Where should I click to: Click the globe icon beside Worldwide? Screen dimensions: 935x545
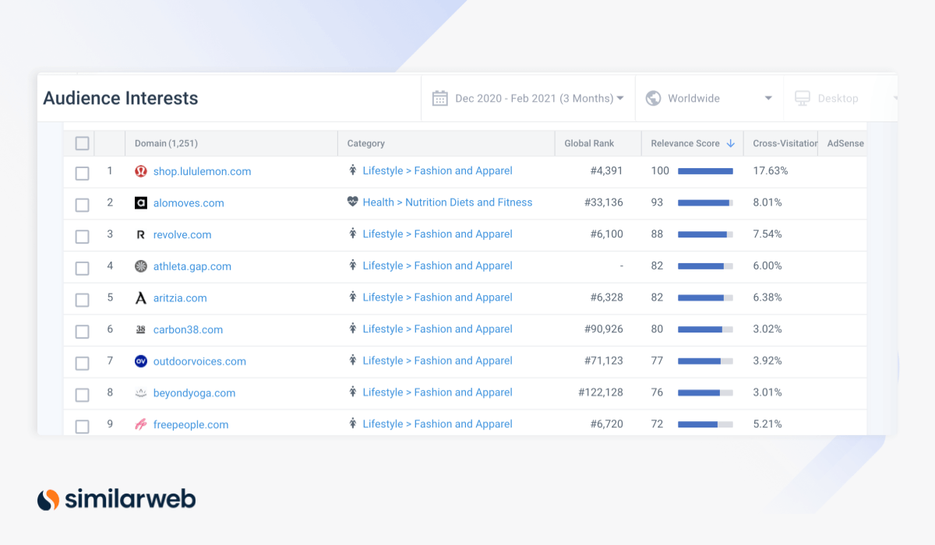pos(652,98)
